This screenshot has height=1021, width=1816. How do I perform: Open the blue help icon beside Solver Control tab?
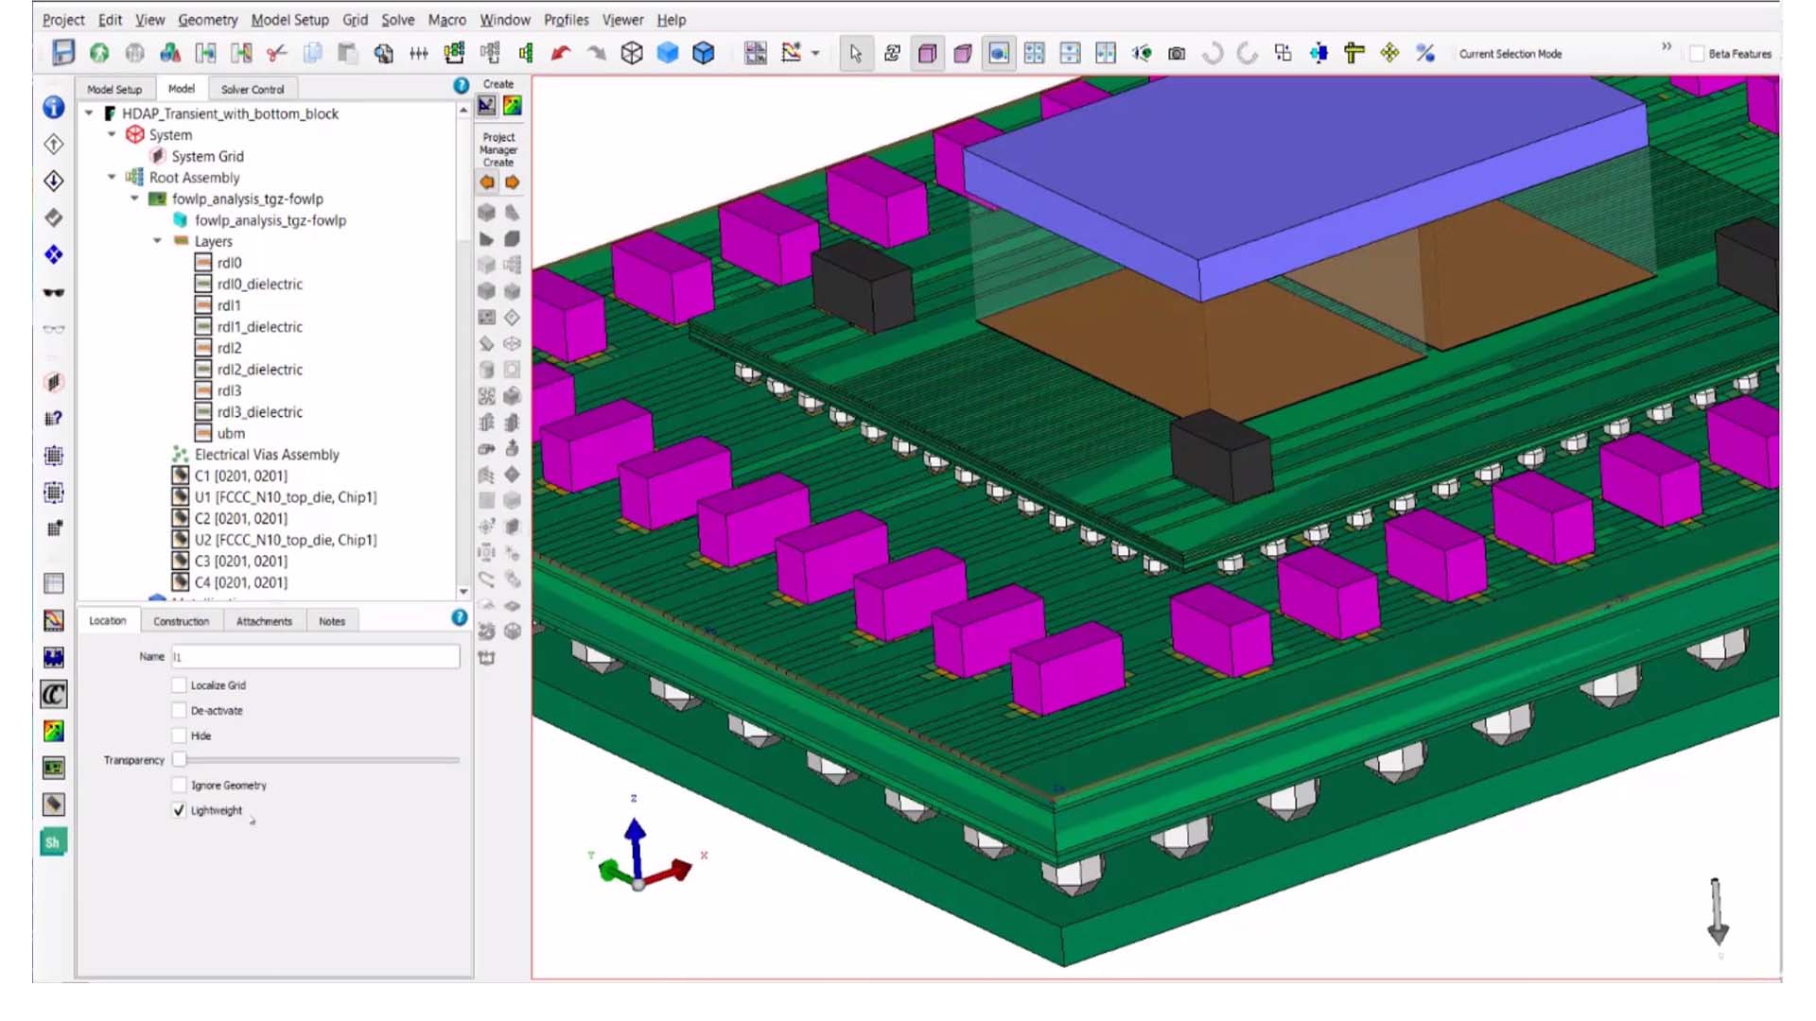coord(462,86)
